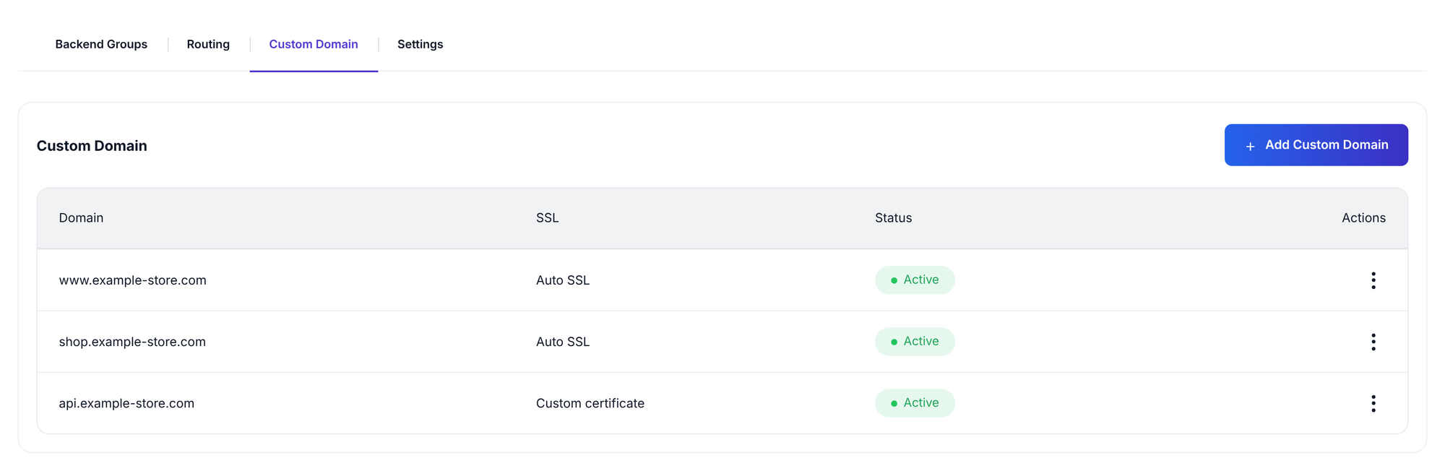This screenshot has height=471, width=1445.
Task: Click the Status column header
Action: click(893, 218)
